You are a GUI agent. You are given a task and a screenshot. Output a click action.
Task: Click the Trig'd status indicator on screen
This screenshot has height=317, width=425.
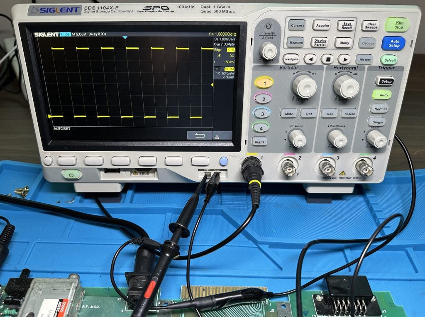65,34
